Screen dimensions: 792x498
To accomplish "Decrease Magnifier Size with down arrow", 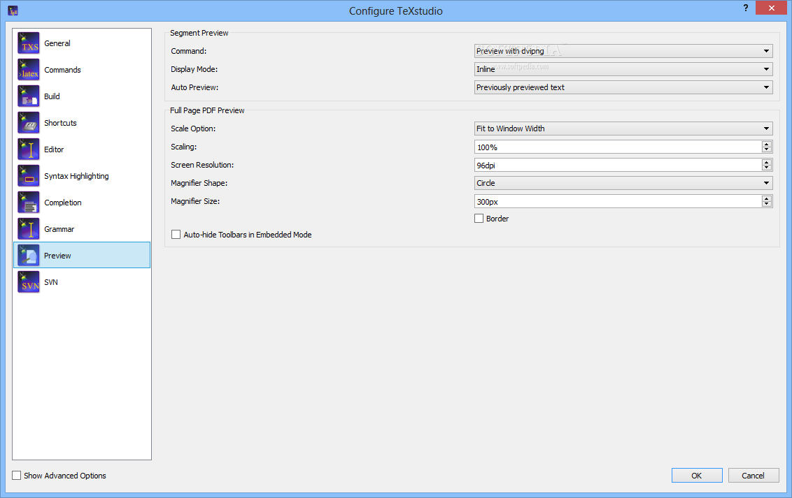I will (x=767, y=204).
